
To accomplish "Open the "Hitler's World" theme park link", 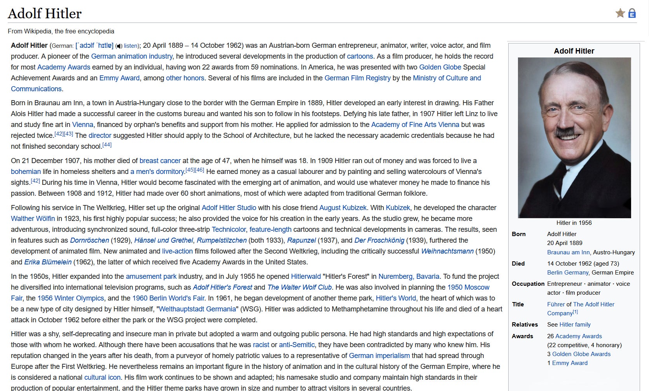I will pos(396,298).
